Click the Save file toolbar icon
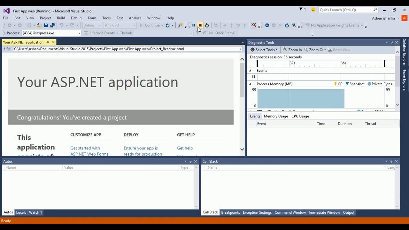 point(46,25)
